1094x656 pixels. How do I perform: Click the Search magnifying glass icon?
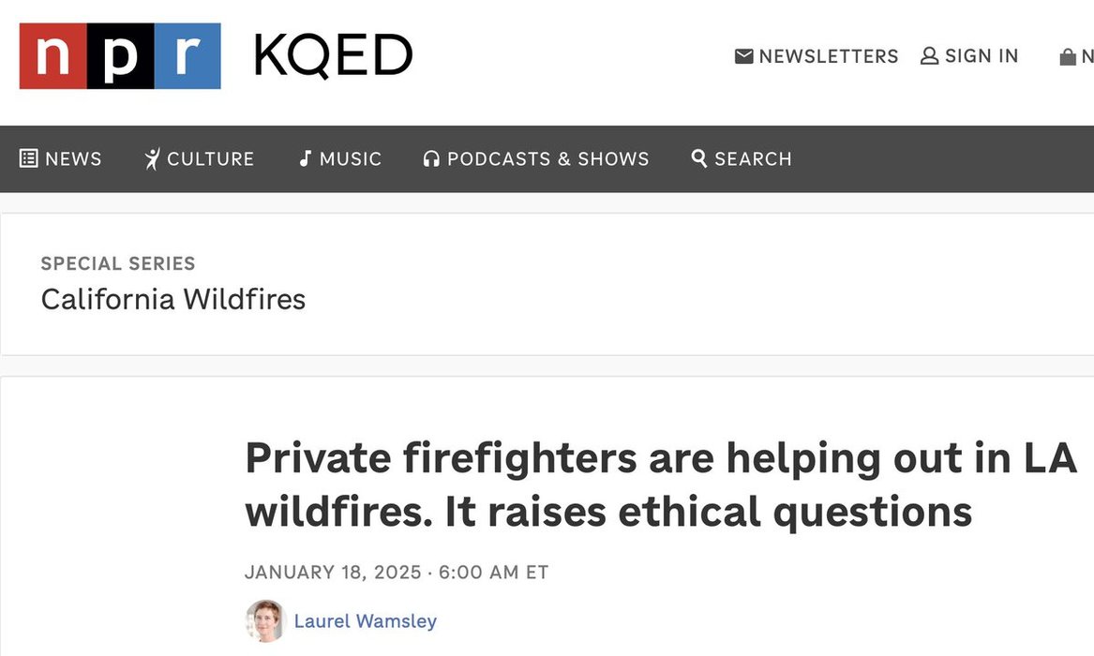(x=699, y=158)
